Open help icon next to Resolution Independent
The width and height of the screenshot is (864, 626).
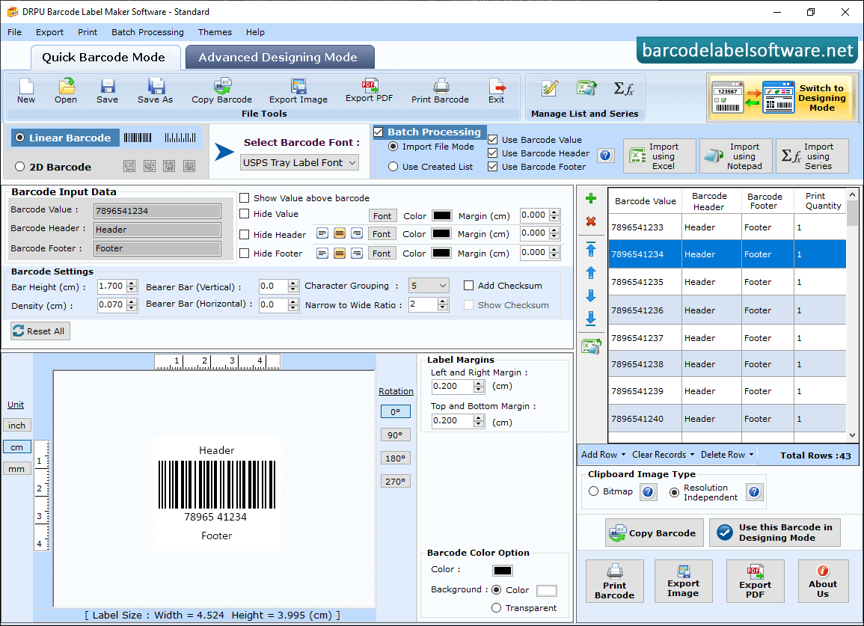(754, 492)
